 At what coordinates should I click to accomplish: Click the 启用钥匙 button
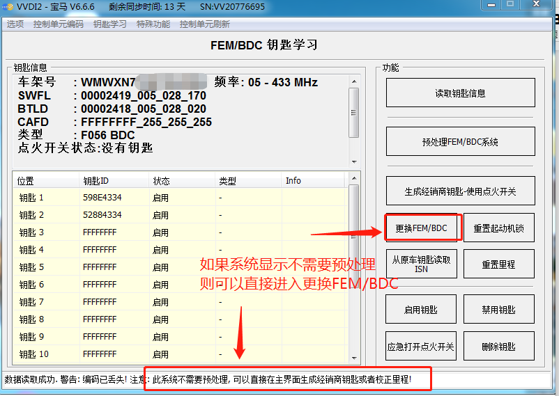[421, 310]
